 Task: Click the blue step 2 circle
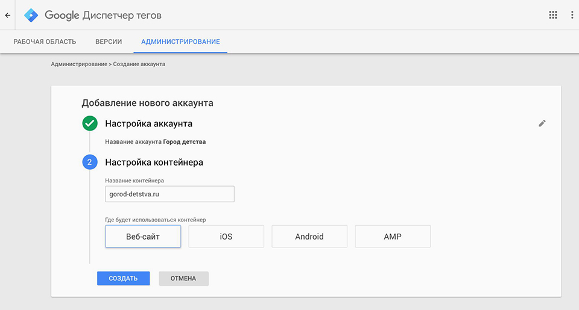pos(90,162)
